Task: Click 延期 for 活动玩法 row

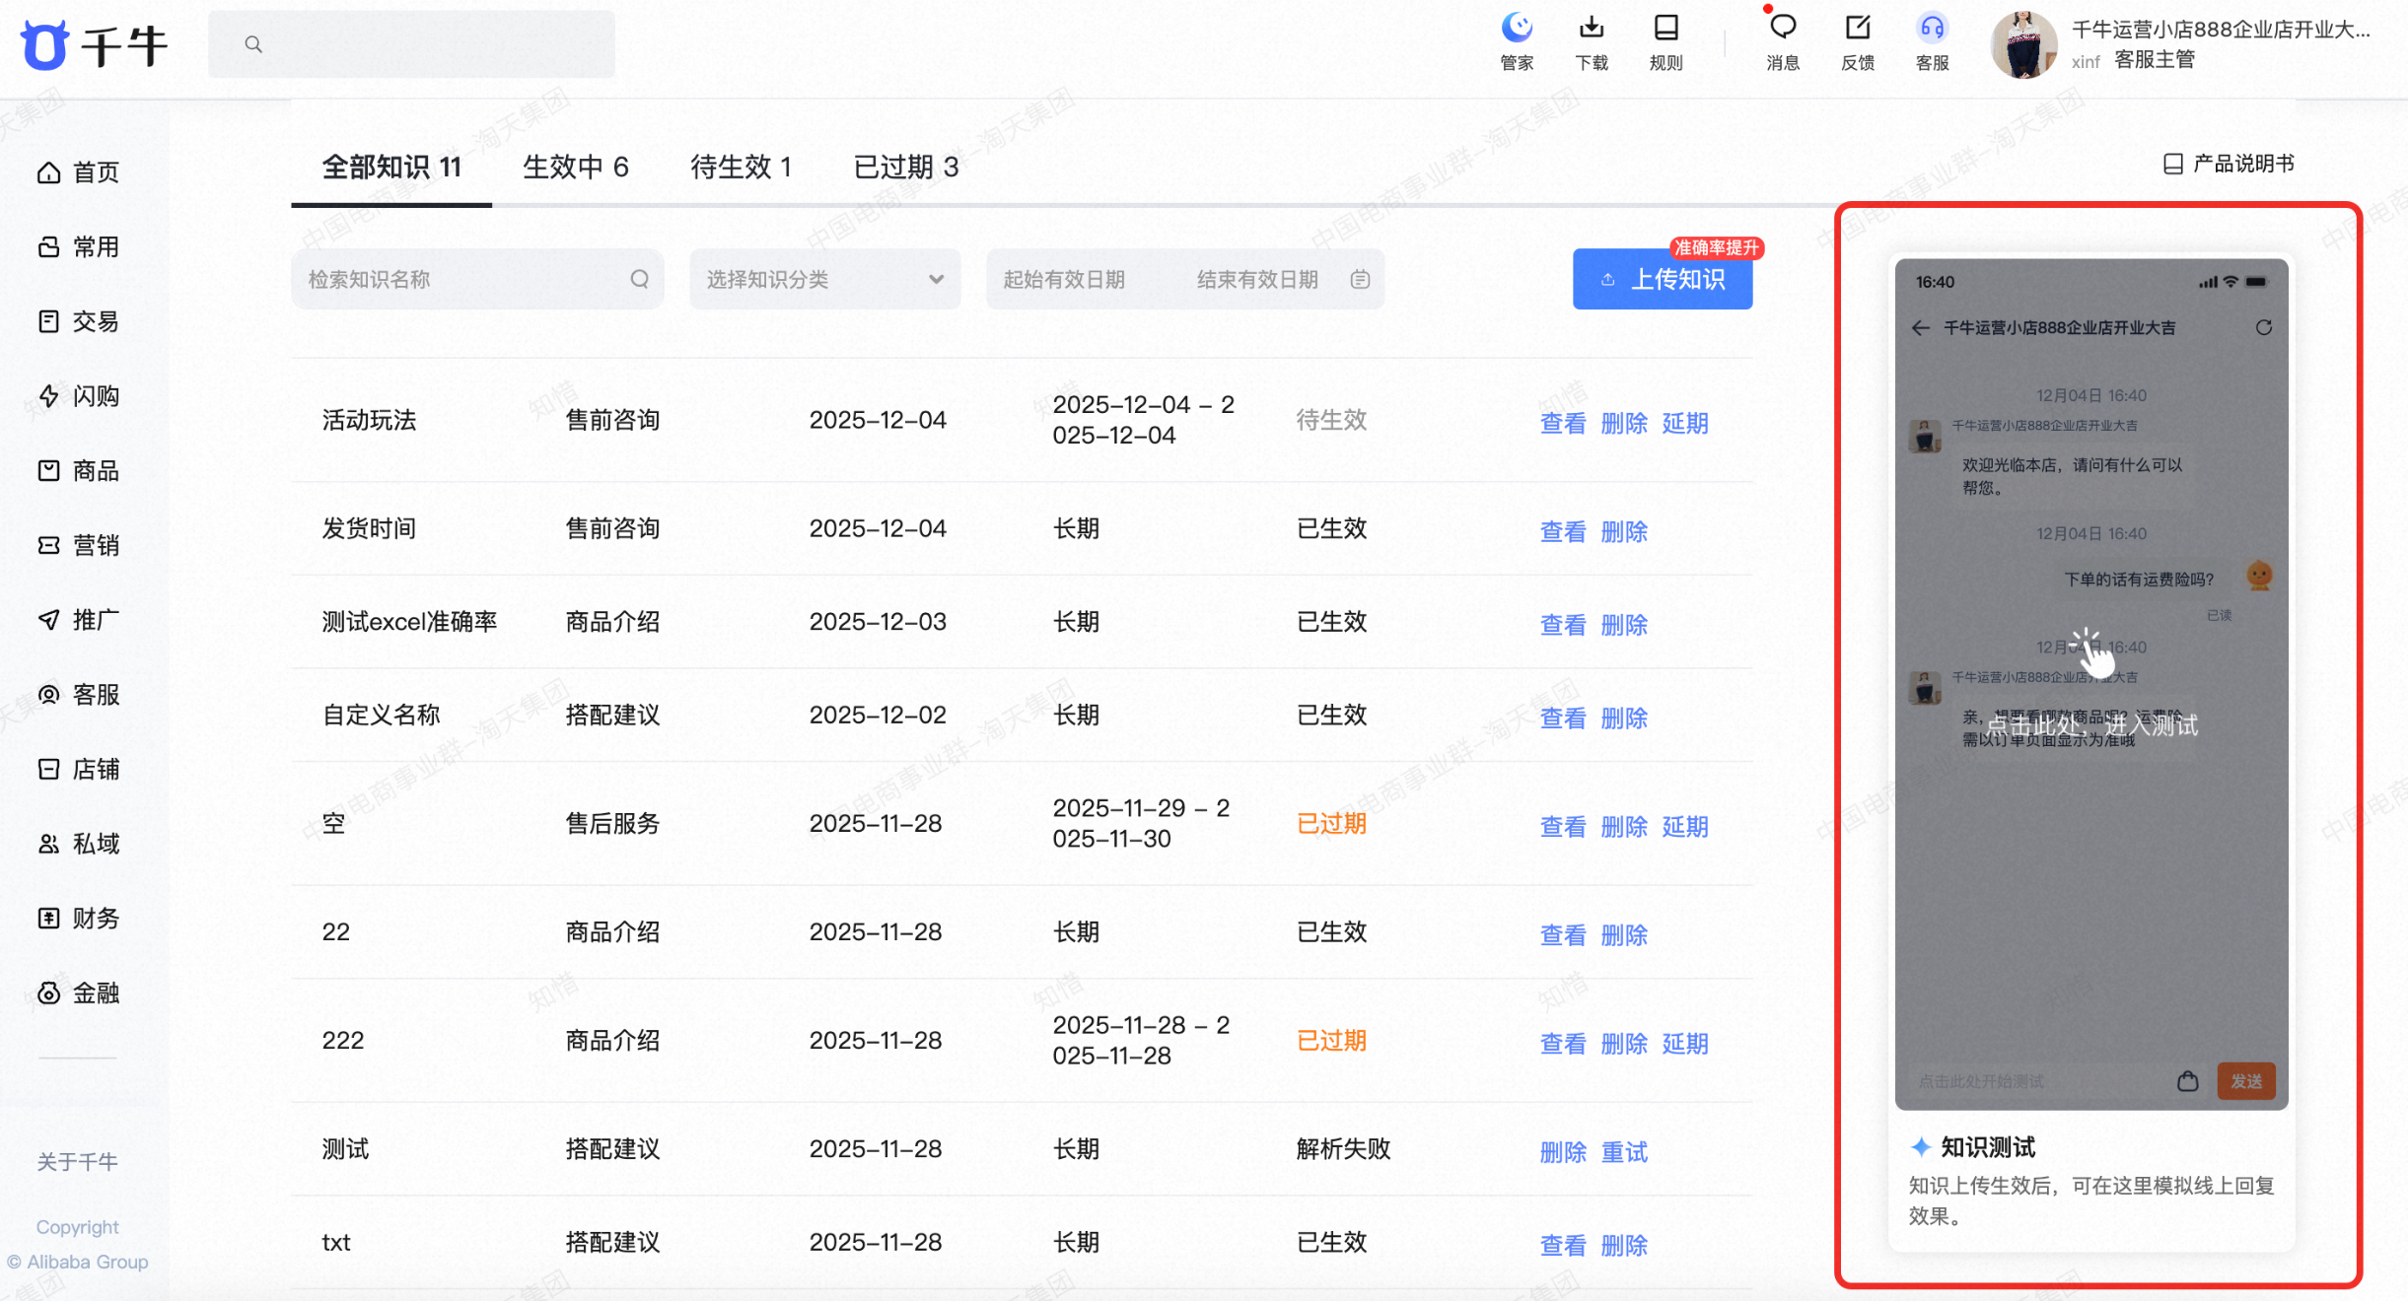Action: click(x=1685, y=423)
